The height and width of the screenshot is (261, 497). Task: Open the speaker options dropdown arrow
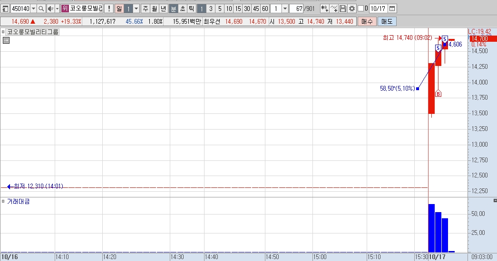tap(58, 9)
